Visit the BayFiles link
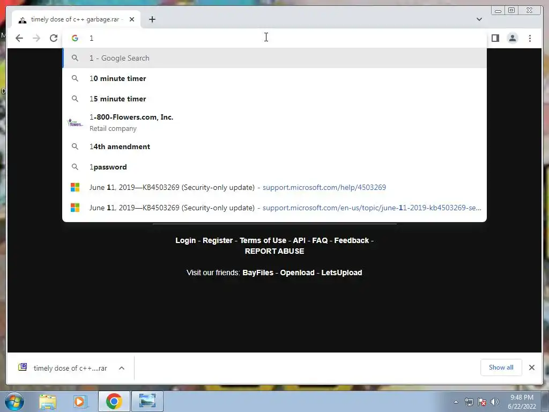The height and width of the screenshot is (412, 549). 258,273
